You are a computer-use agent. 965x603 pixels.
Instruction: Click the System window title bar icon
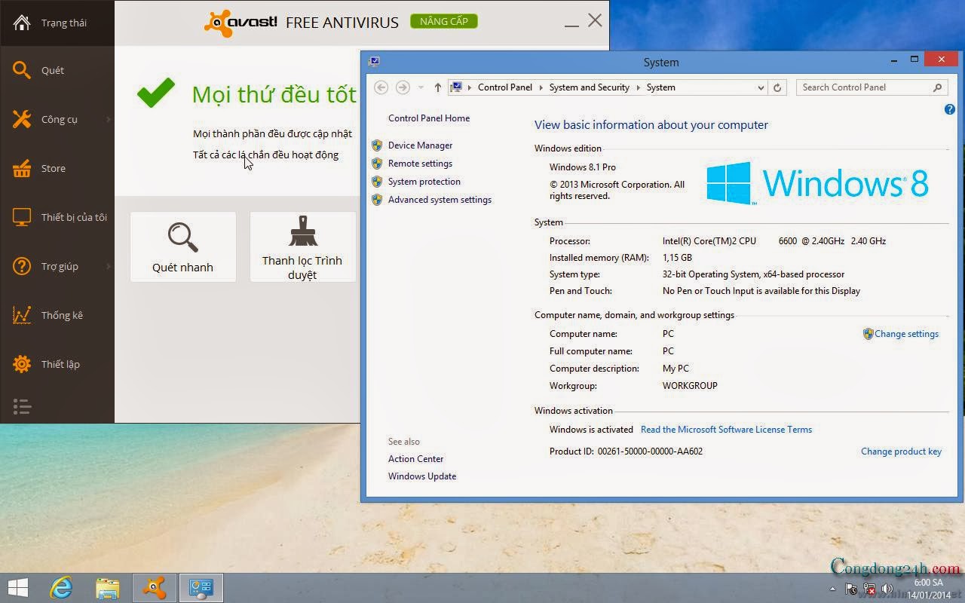tap(374, 62)
